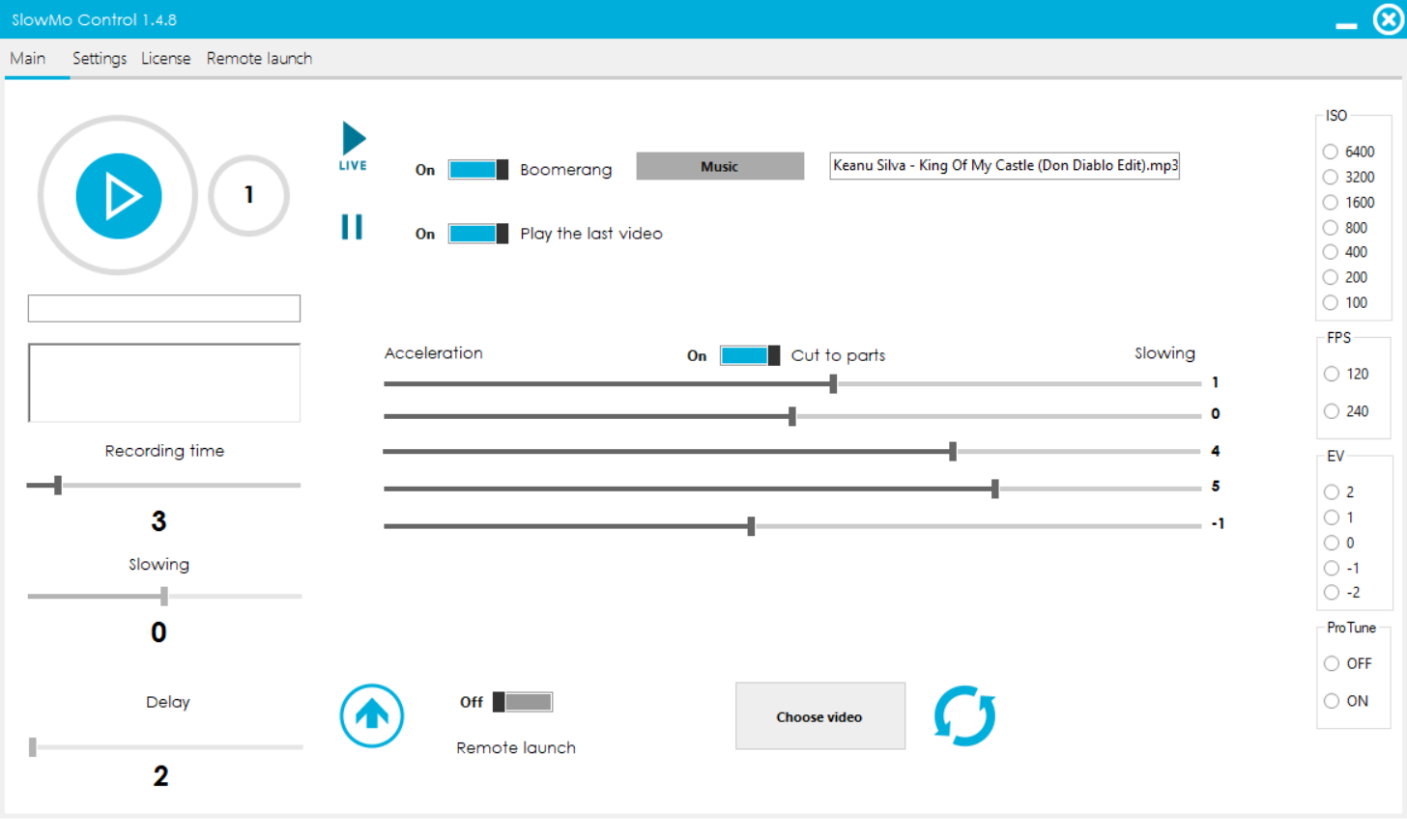Choose 240 FPS radio option

(1332, 411)
